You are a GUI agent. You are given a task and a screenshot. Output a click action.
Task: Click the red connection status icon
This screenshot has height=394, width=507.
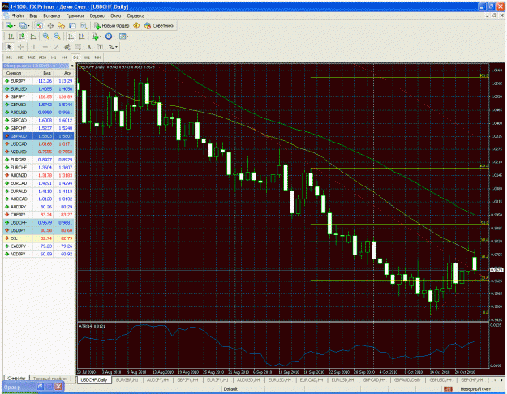click(x=449, y=389)
